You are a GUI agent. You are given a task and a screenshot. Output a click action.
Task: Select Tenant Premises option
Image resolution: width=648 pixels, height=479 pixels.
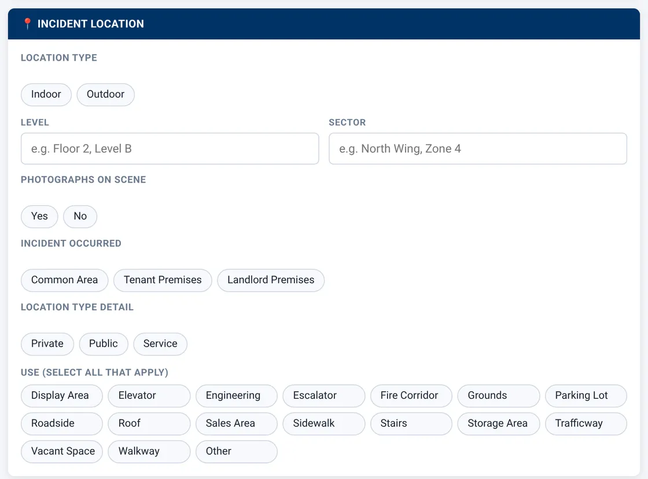tap(163, 280)
